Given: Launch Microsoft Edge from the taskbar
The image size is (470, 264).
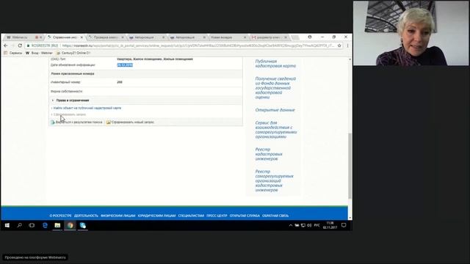Looking at the screenshot, I should (45, 225).
